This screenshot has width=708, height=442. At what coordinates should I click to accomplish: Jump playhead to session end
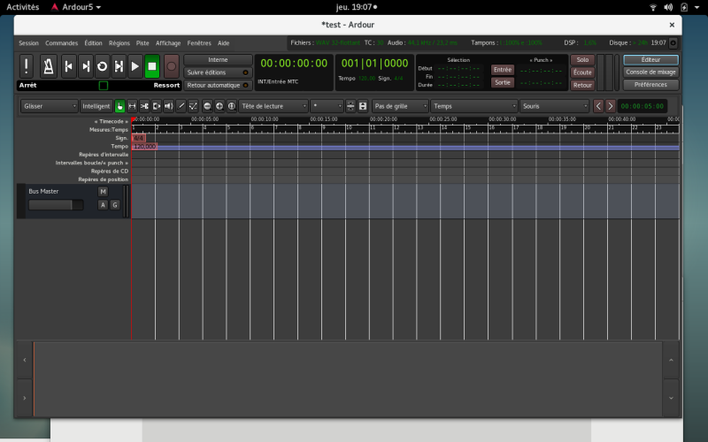coord(85,66)
